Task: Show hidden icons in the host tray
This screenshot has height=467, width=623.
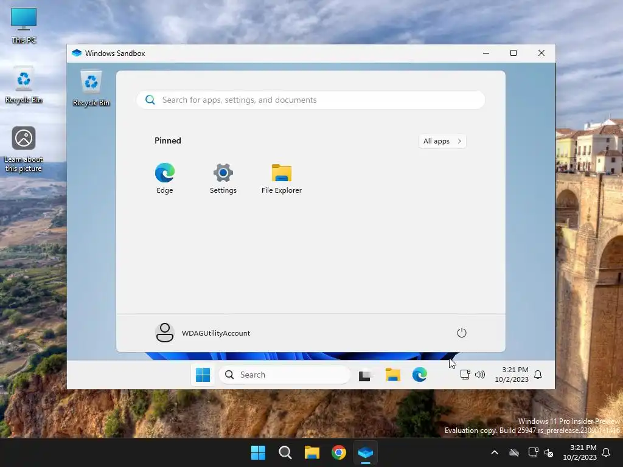Action: point(495,452)
